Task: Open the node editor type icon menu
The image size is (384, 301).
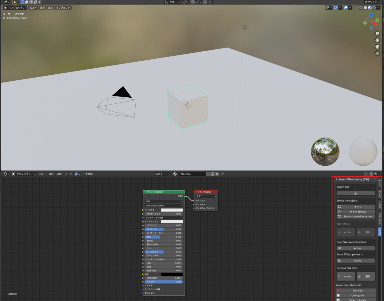Action: [6, 174]
